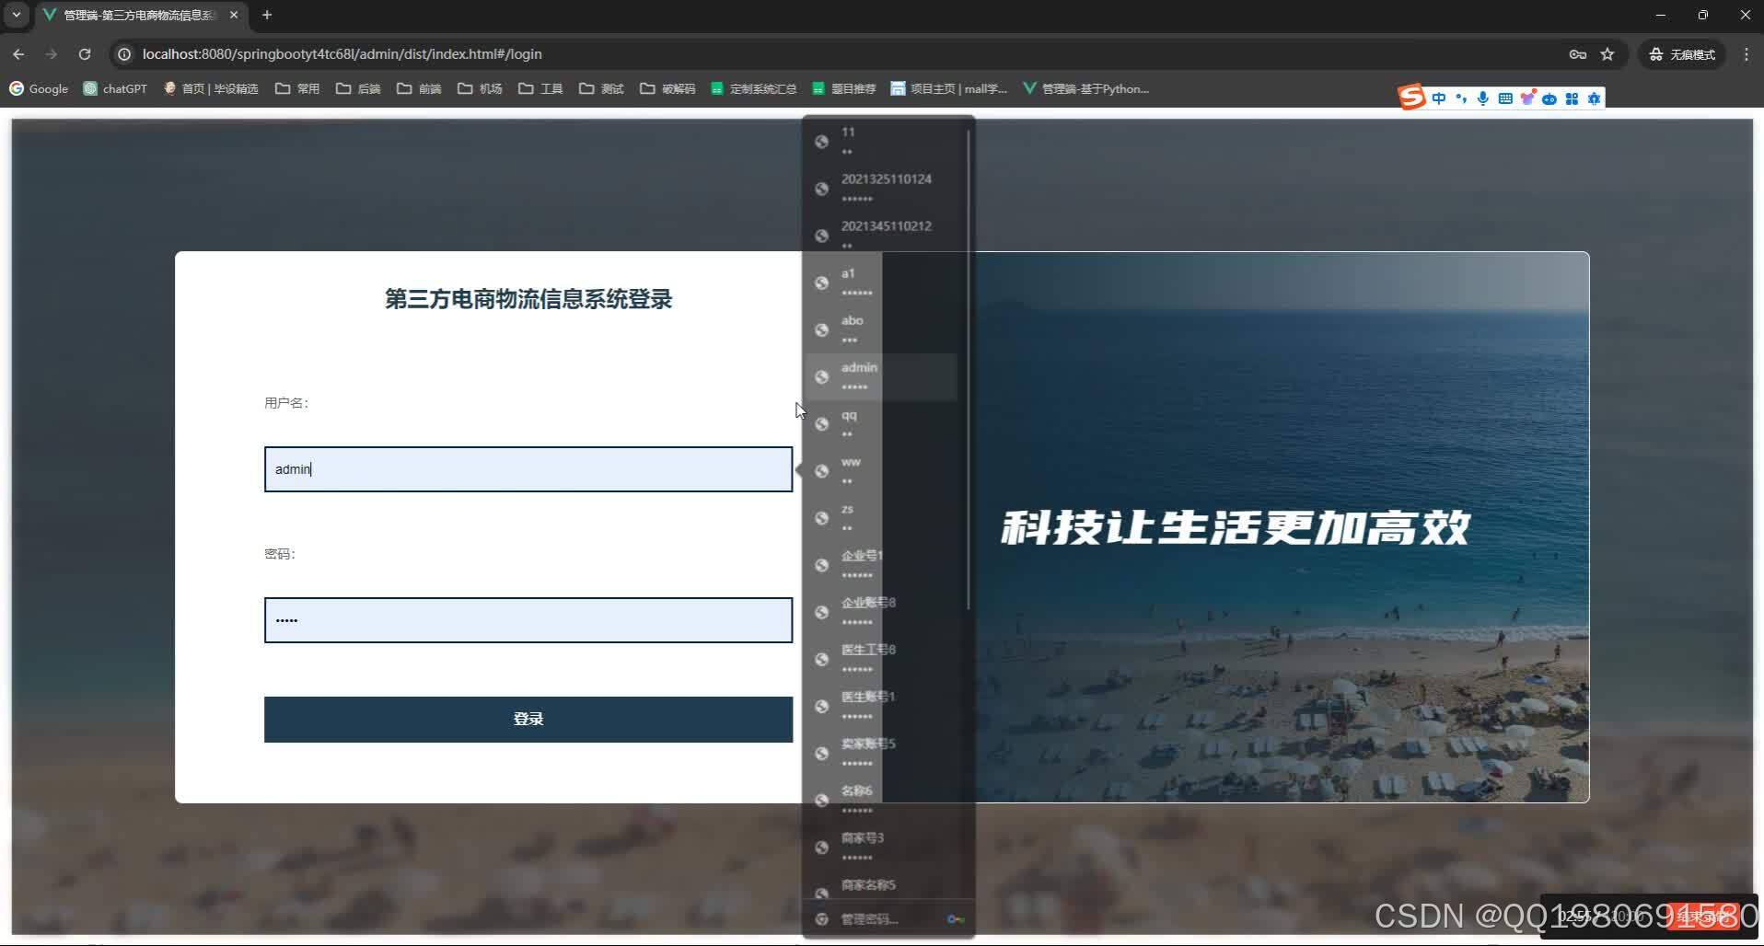Click the bookmark star in the address bar
1764x946 pixels.
[1607, 54]
